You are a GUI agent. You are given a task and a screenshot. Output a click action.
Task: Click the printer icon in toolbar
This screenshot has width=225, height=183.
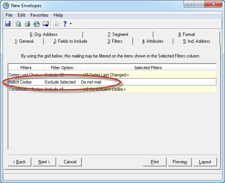(27, 23)
